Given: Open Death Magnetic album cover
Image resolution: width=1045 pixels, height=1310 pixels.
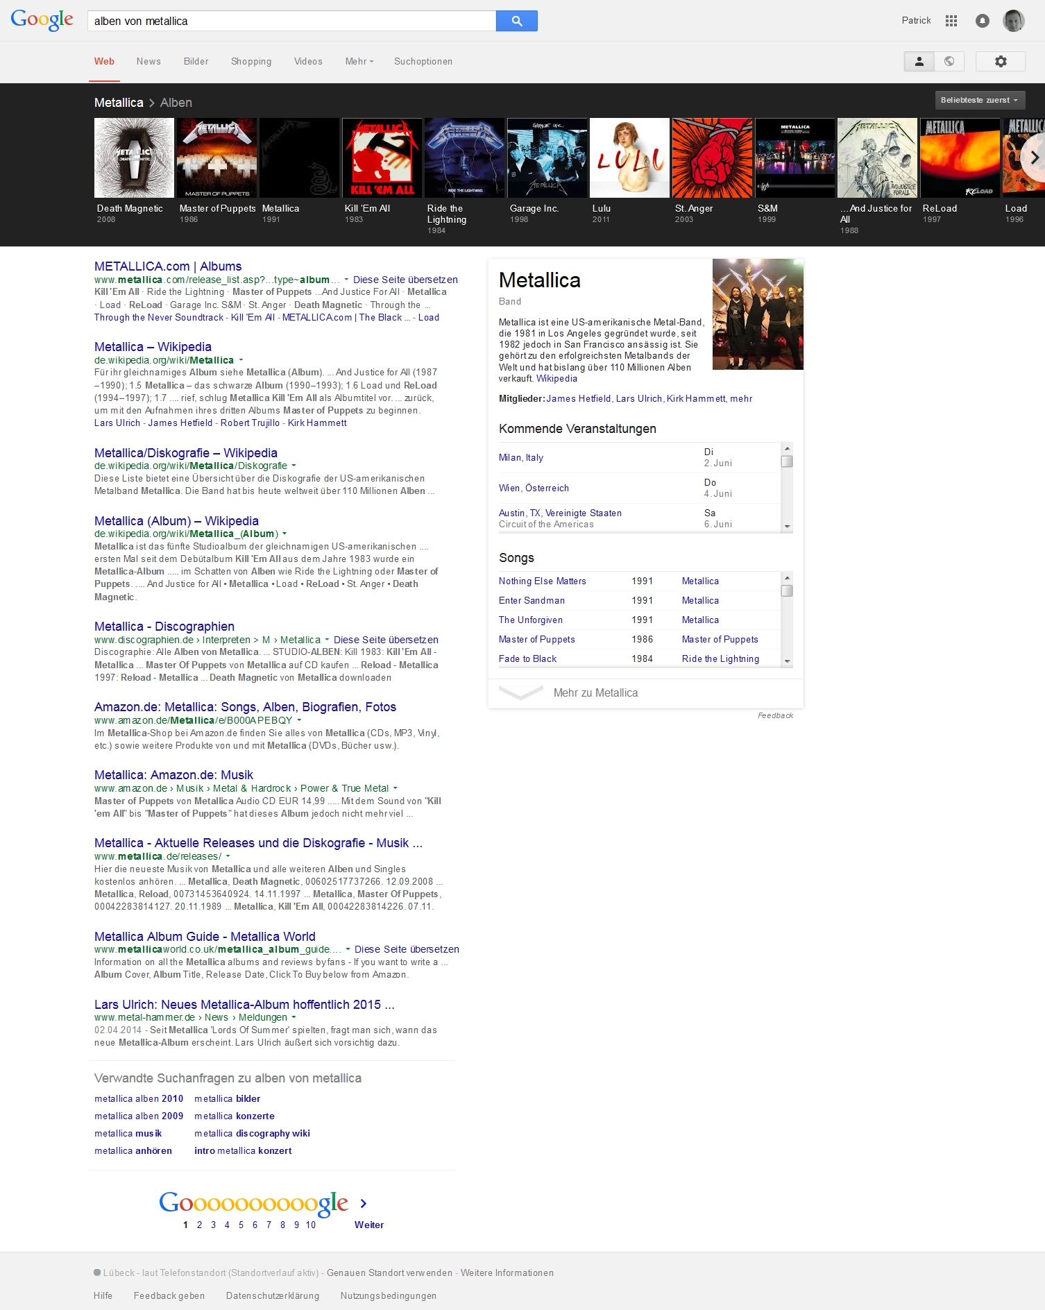Looking at the screenshot, I should [x=134, y=158].
